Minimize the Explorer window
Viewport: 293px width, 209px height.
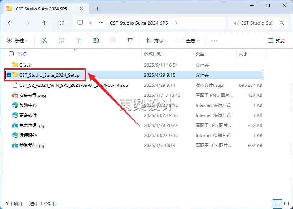click(x=251, y=6)
